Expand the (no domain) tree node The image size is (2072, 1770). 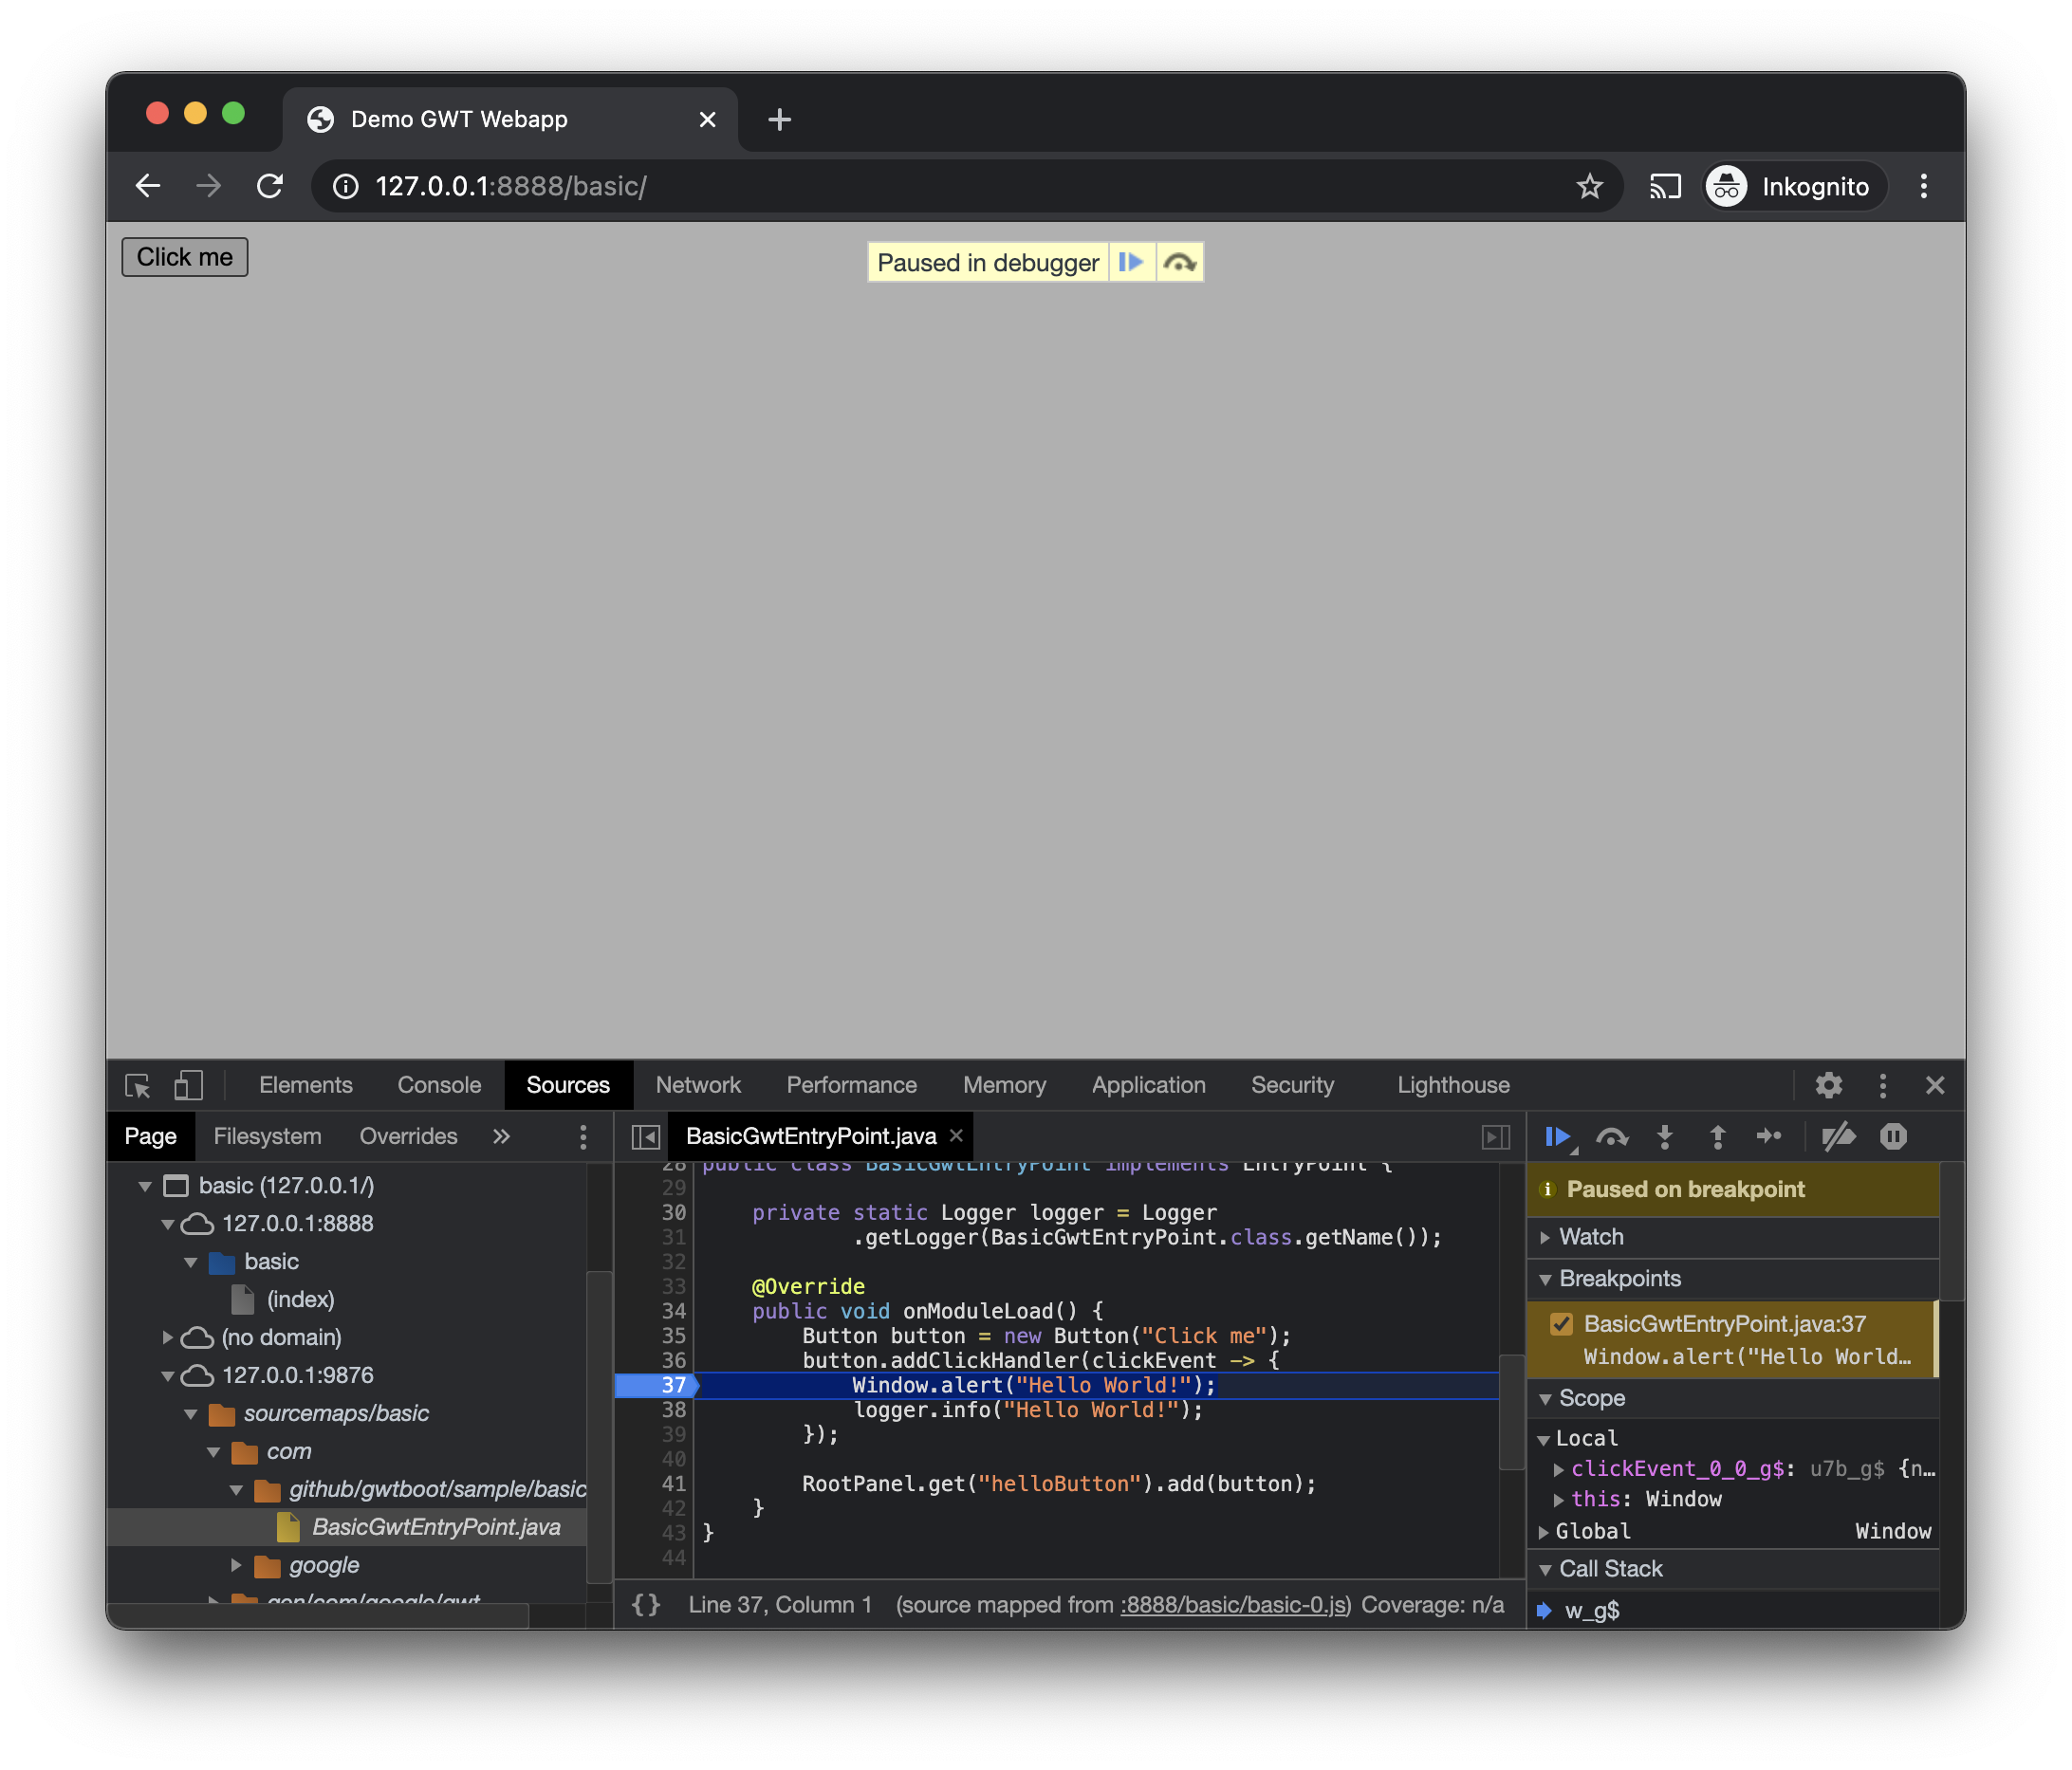[168, 1337]
